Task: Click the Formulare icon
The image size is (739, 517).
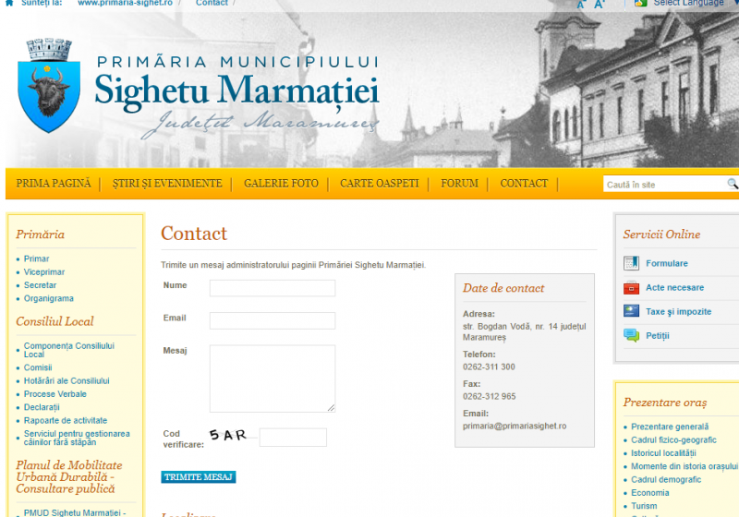Action: [x=631, y=263]
